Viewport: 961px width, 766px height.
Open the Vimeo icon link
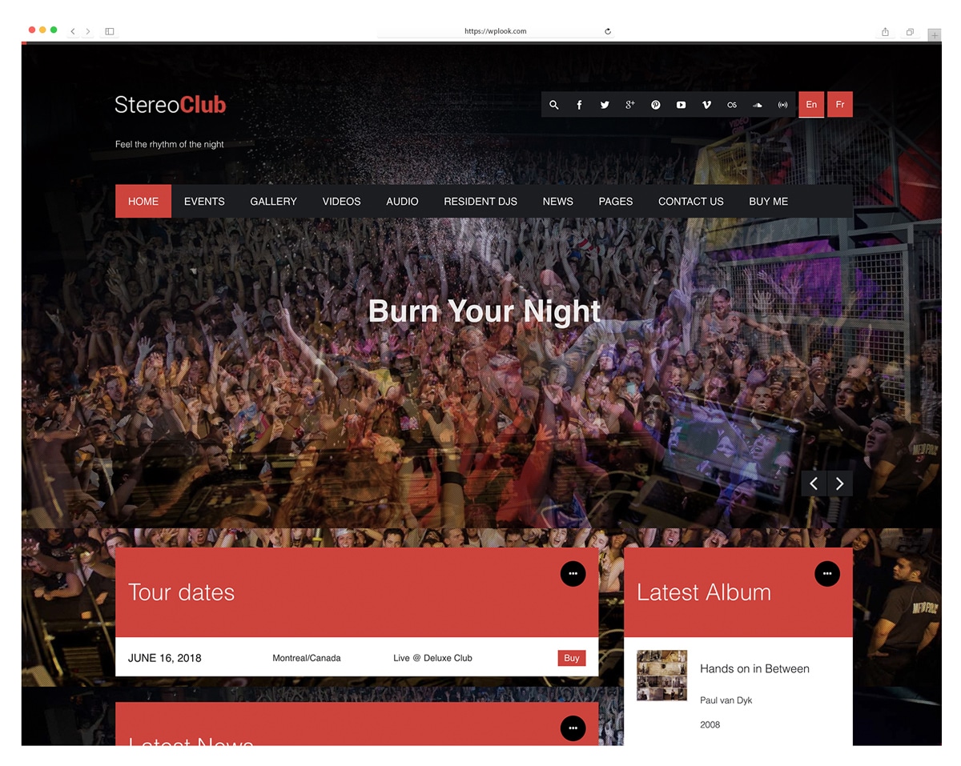[706, 105]
